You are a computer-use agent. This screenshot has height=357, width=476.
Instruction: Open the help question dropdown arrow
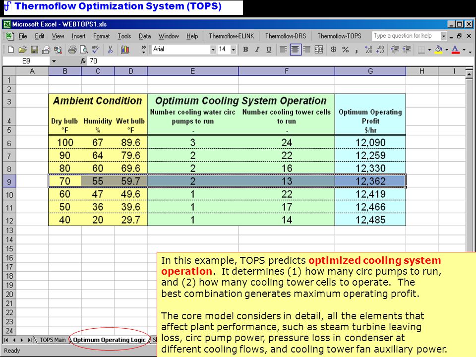(443, 36)
